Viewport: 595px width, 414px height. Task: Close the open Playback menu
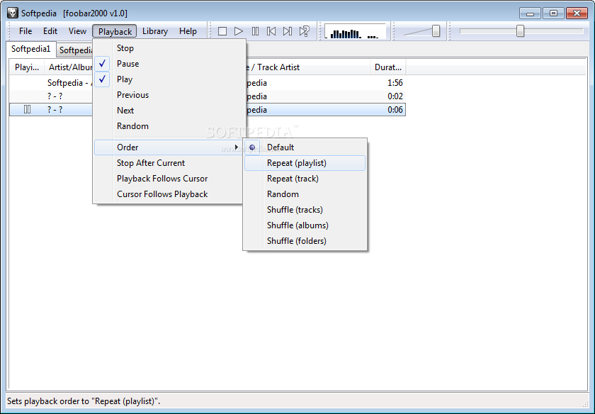pyautogui.click(x=115, y=31)
